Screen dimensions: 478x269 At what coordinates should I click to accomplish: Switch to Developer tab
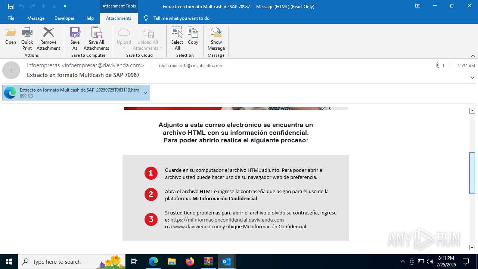[64, 18]
